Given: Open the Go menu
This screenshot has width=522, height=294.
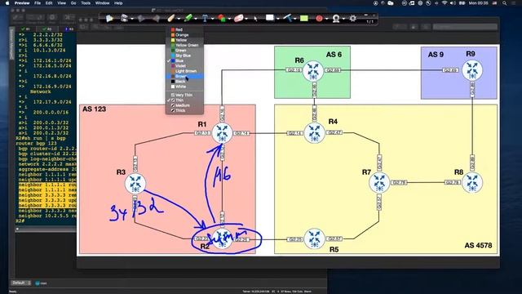Looking at the screenshot, I should (x=73, y=3).
